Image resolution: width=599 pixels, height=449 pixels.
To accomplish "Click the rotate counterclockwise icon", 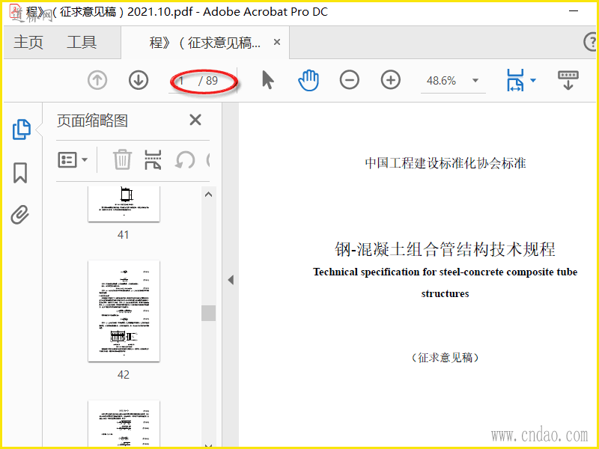I will (x=185, y=159).
